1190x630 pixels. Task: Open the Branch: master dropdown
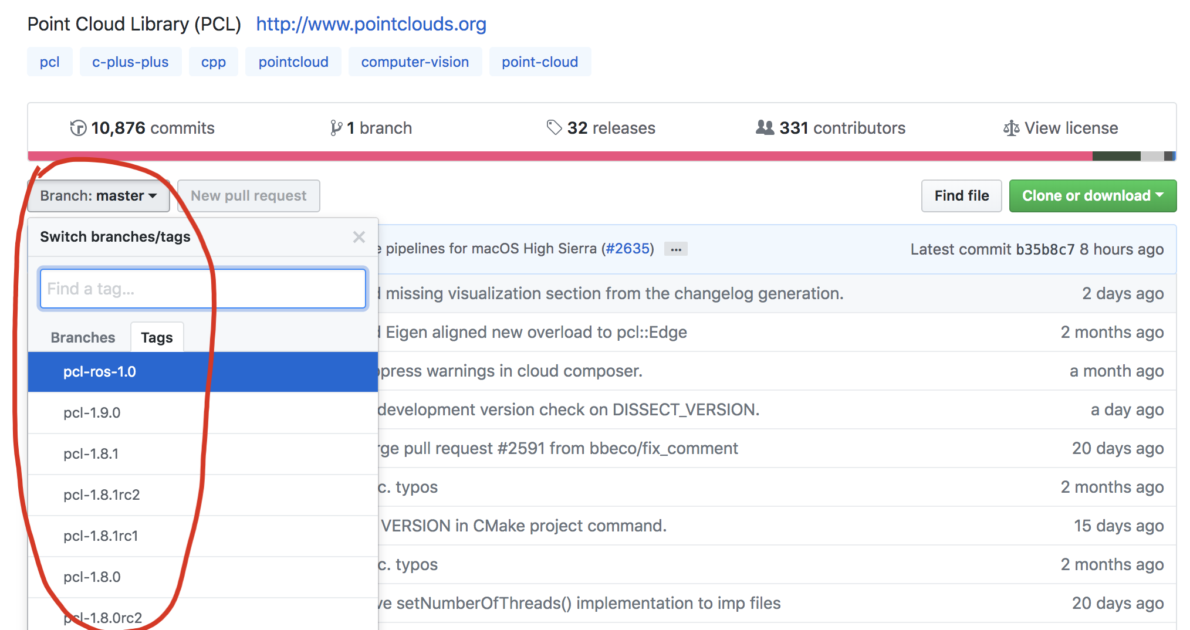click(x=99, y=196)
